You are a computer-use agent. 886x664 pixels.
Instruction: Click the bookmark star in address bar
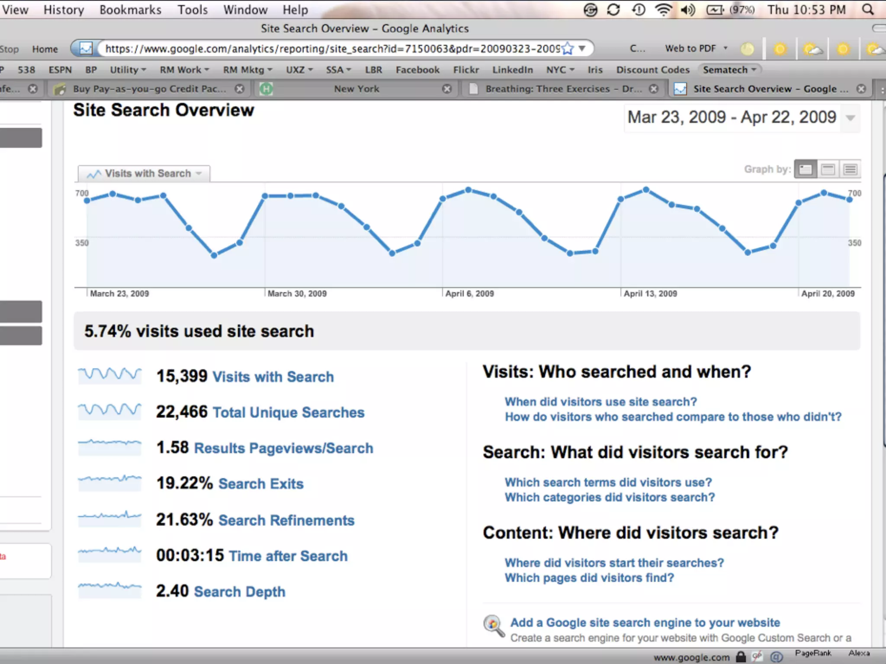tap(568, 48)
